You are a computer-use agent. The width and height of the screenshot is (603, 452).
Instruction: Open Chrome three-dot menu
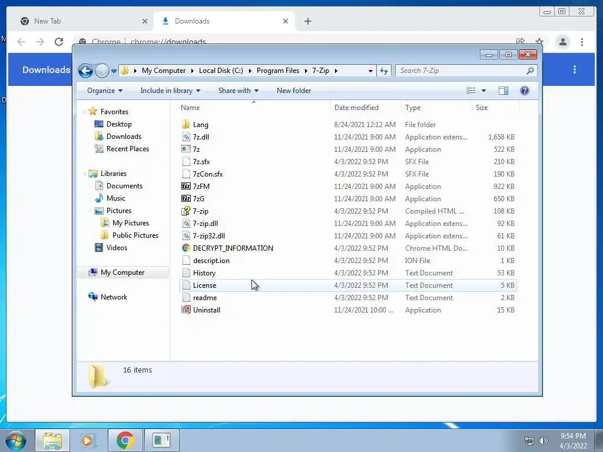(x=582, y=42)
